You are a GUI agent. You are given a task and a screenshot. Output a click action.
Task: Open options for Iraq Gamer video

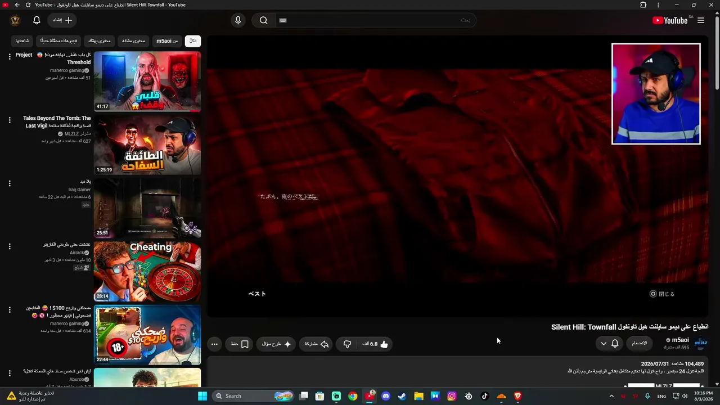pyautogui.click(x=10, y=183)
